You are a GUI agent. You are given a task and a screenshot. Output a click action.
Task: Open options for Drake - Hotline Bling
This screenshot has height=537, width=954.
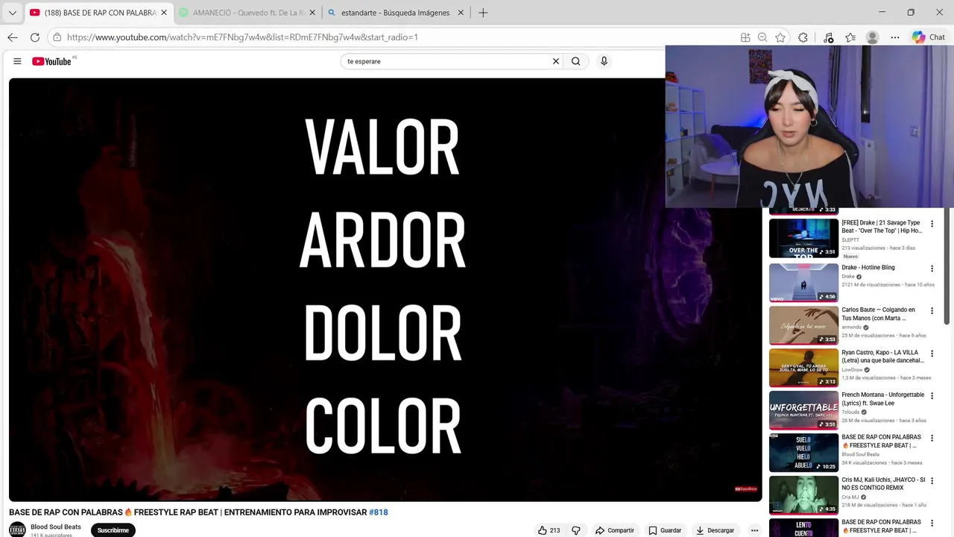click(x=932, y=269)
